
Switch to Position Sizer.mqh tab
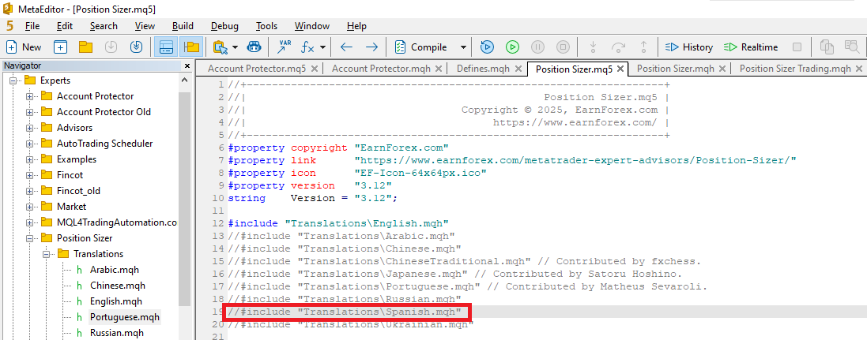675,69
